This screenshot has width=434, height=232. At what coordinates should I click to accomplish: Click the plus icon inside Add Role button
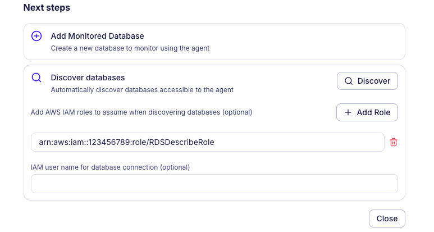(x=348, y=112)
